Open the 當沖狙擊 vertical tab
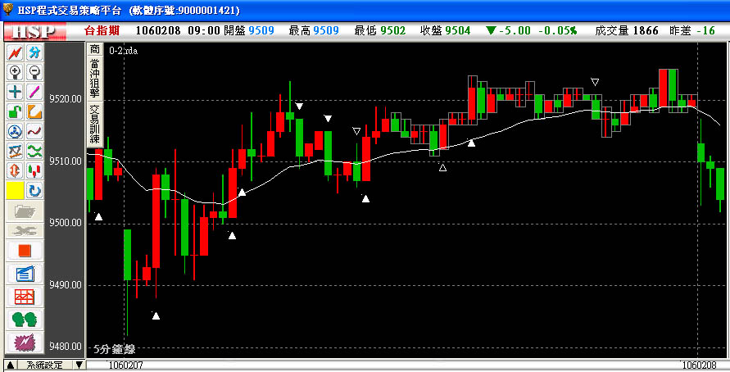 [94, 79]
